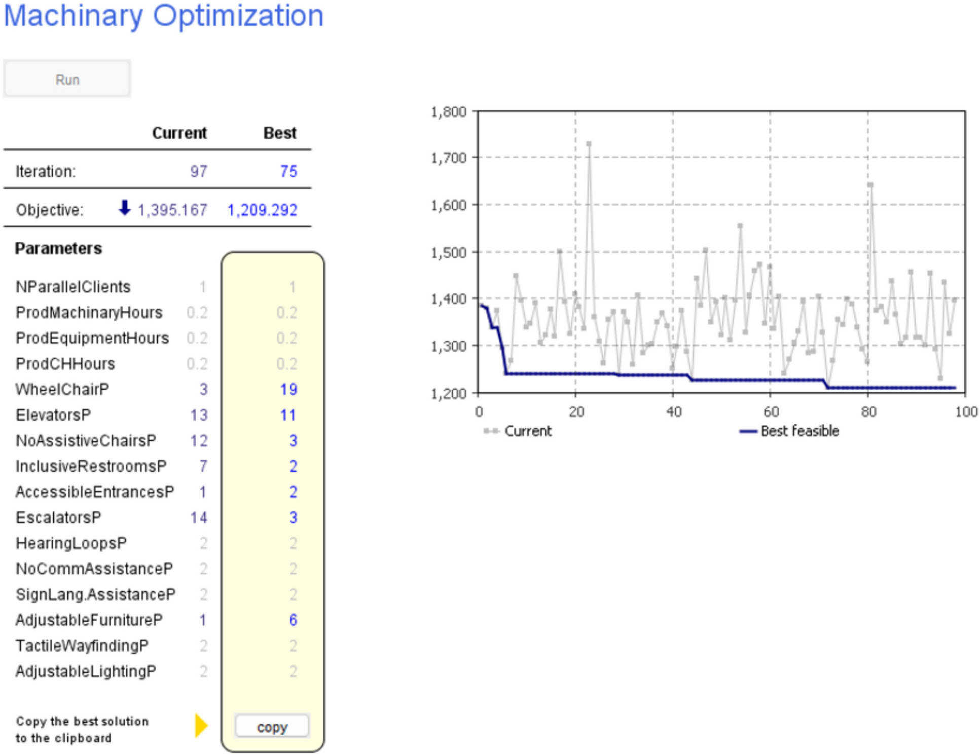Click the copy button for the best solution

pos(272,727)
